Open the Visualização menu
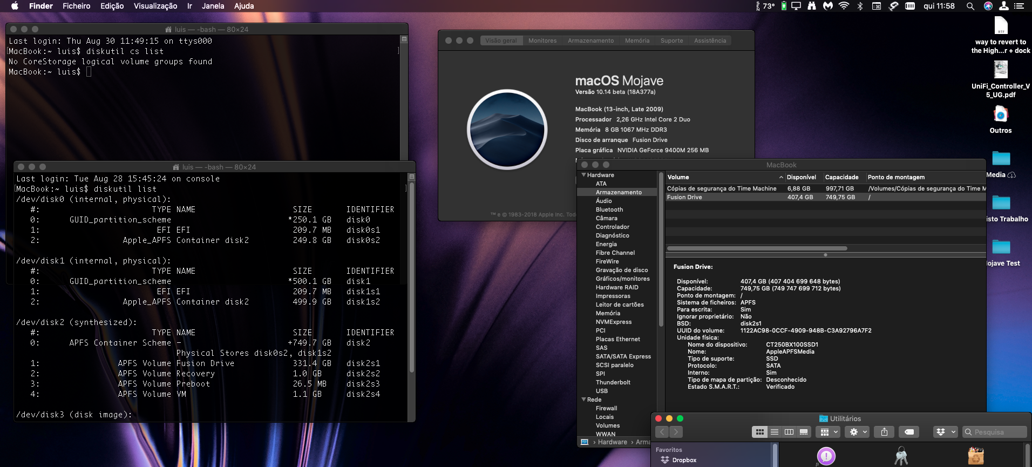Viewport: 1032px width, 467px height. pos(155,6)
